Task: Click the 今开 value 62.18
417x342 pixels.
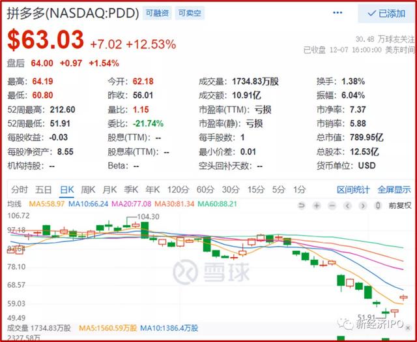Action: (143, 81)
